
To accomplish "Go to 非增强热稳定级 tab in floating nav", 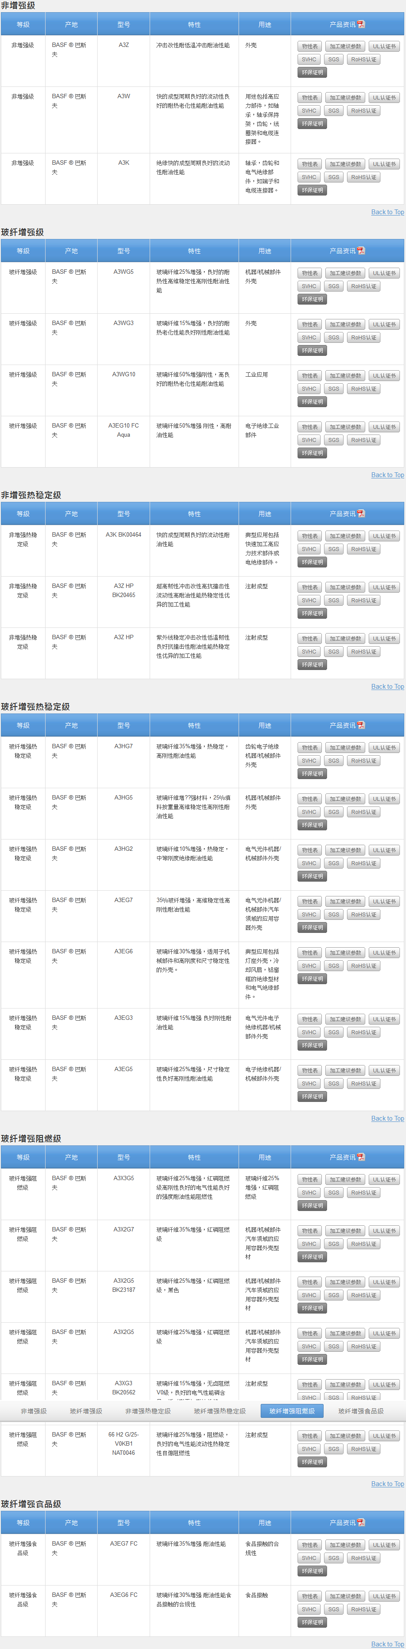I will click(x=147, y=1411).
